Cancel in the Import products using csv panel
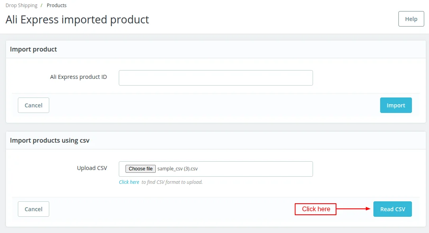This screenshot has height=233, width=429. 33,209
